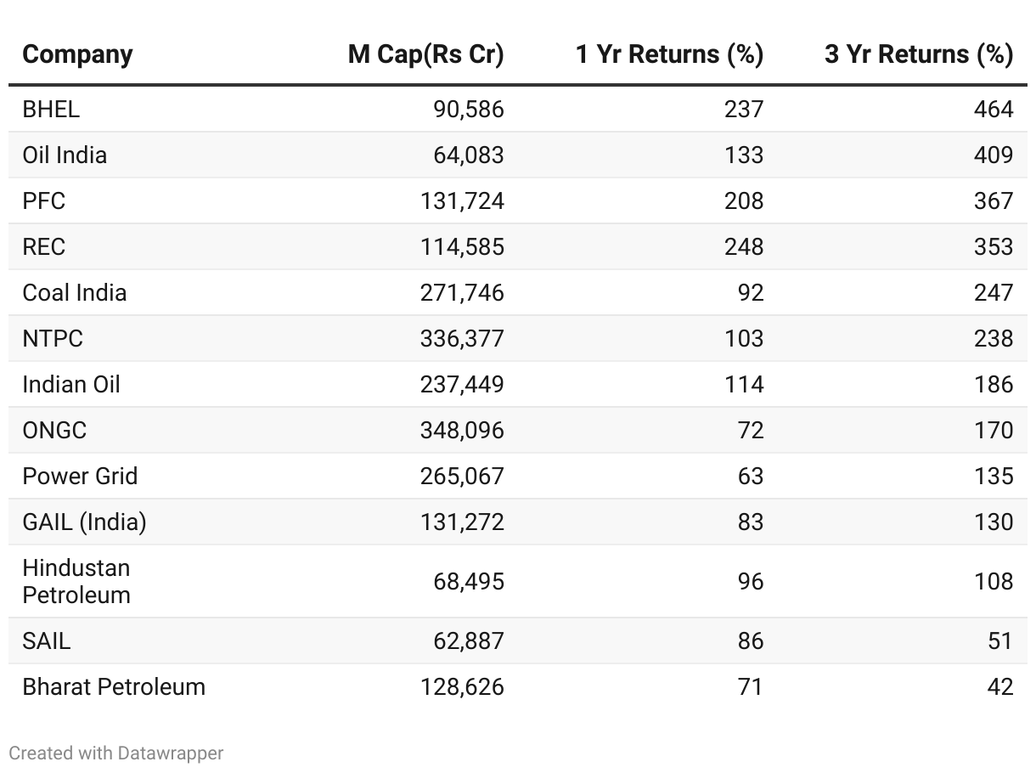Select Indian Oil's 3 year return 186
The image size is (1036, 773).
(x=994, y=384)
